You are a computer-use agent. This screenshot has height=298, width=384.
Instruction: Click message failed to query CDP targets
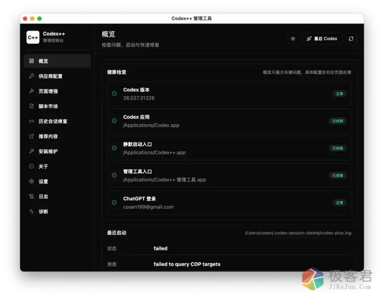[x=187, y=264]
